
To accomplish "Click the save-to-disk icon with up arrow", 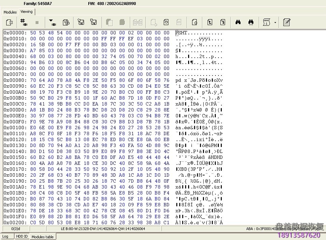I will (x=81, y=22).
